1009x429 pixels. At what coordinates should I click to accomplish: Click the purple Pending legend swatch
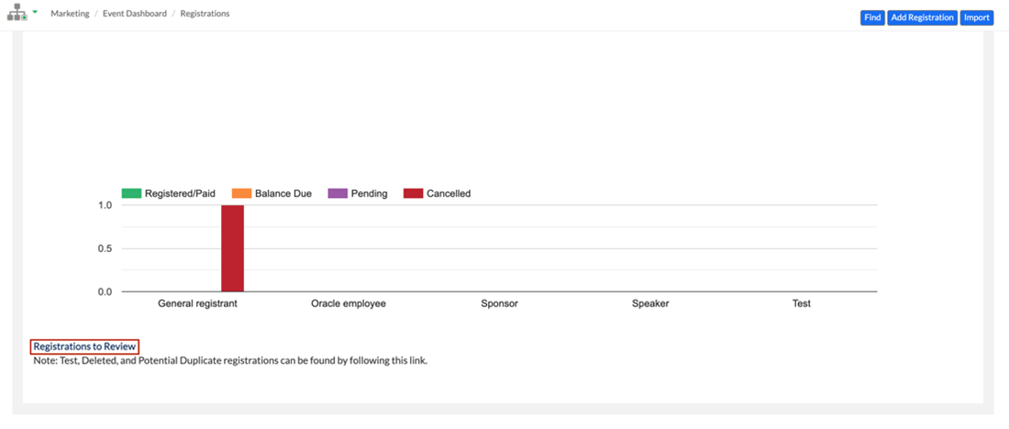click(x=338, y=193)
